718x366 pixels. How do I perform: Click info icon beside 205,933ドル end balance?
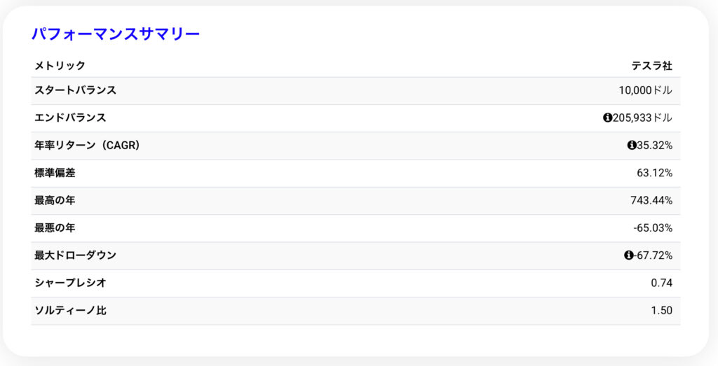click(x=607, y=118)
